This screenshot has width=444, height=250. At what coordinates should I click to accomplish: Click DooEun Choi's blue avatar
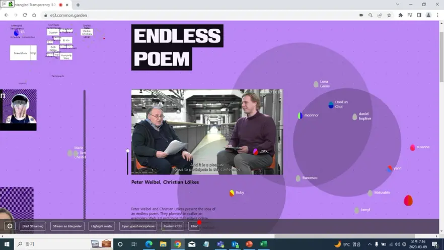331,105
